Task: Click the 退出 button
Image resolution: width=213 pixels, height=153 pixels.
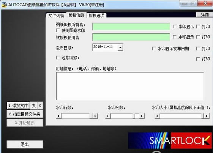Action: click(25, 144)
